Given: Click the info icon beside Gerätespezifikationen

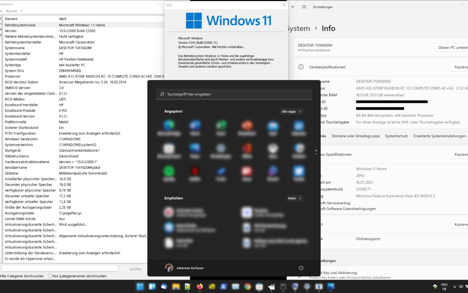Looking at the screenshot, I should [x=301, y=67].
